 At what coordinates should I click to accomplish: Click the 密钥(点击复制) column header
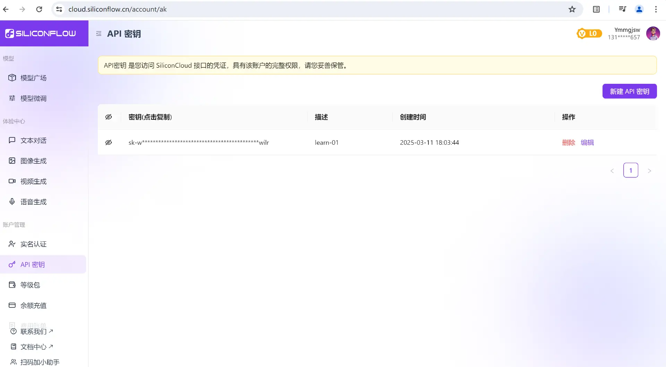click(150, 117)
